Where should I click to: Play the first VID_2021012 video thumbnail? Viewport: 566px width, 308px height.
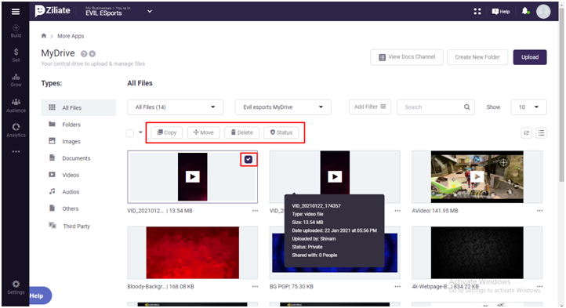coord(192,177)
